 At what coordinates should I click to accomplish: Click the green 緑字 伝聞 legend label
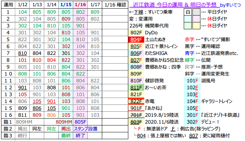pyautogui.click(x=198, y=60)
